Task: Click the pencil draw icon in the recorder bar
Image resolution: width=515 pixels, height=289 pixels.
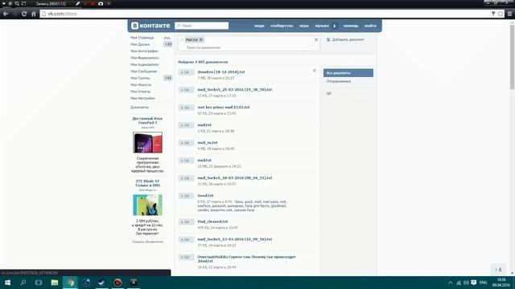Action: pyautogui.click(x=77, y=3)
